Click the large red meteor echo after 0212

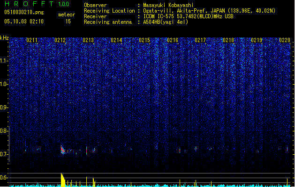63,150
